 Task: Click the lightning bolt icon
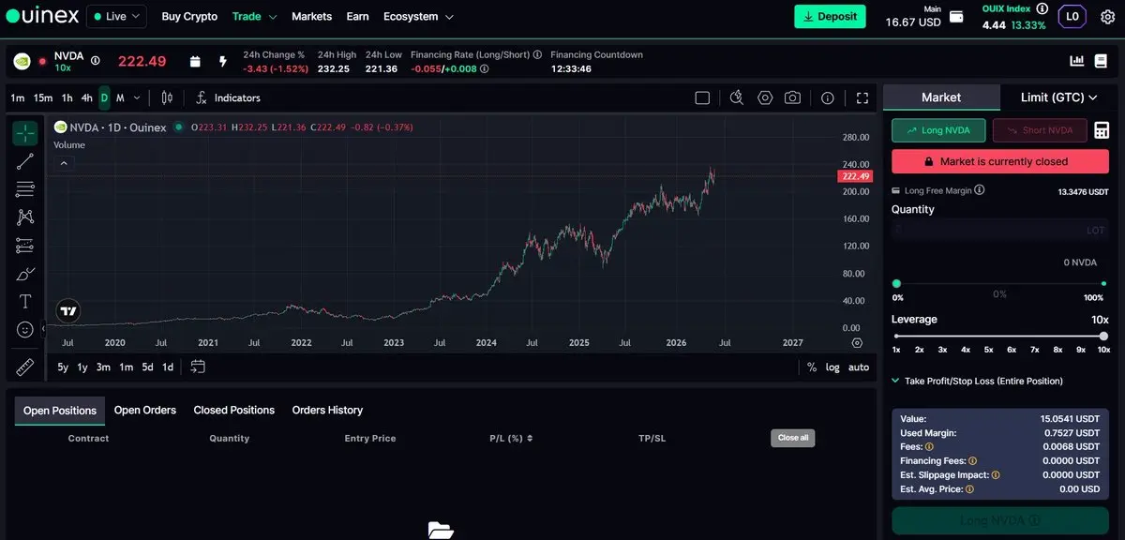point(223,61)
